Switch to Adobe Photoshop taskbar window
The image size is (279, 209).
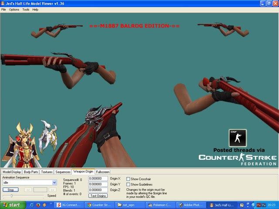pos(191,205)
